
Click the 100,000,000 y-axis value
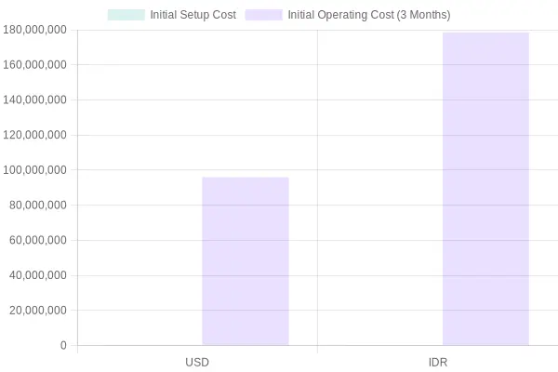[35, 170]
